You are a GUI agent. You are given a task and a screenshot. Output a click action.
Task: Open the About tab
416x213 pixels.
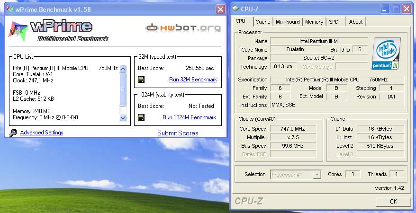pyautogui.click(x=355, y=22)
